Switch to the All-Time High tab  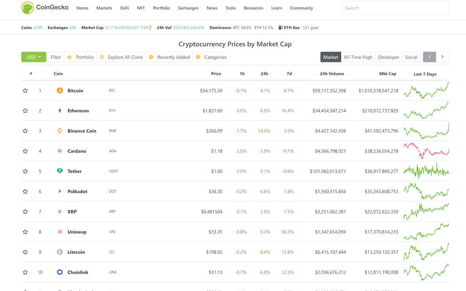pyautogui.click(x=358, y=57)
